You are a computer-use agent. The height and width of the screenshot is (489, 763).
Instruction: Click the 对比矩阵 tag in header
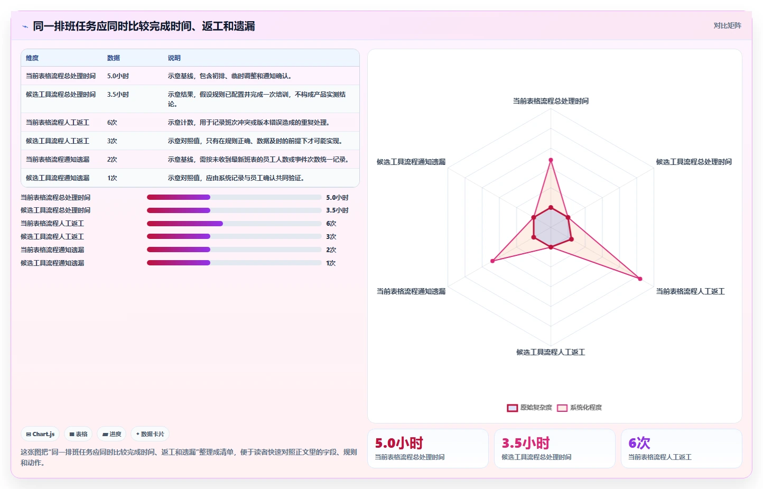point(727,25)
